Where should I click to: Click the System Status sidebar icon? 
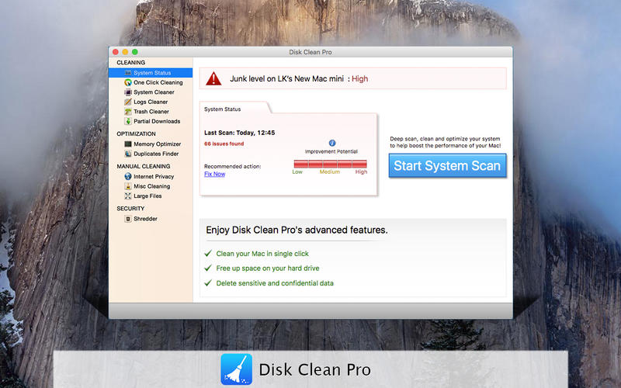(127, 73)
